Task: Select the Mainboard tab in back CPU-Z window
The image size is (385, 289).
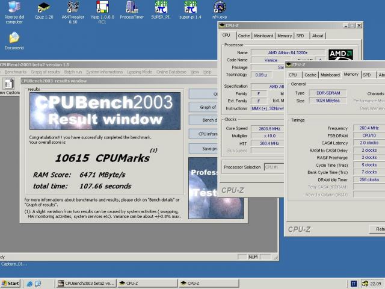Action: click(263, 36)
